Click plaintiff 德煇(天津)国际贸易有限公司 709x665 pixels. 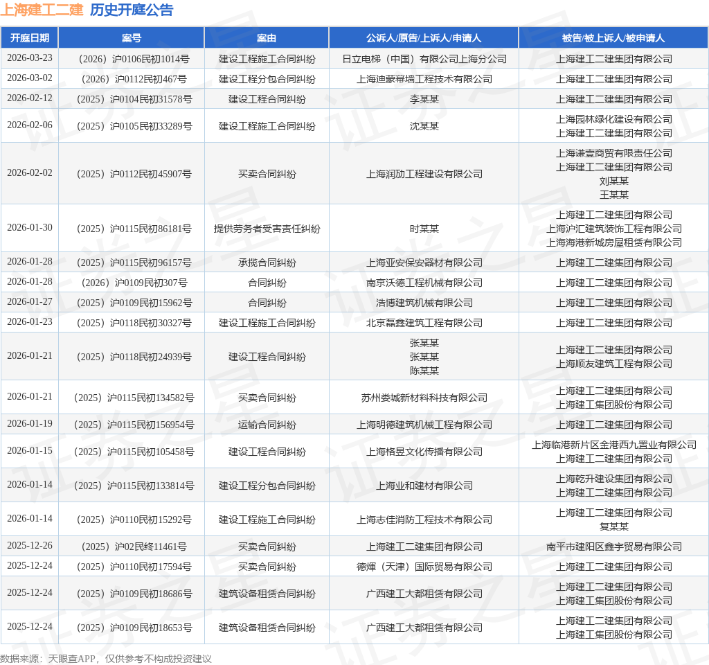pyautogui.click(x=424, y=567)
